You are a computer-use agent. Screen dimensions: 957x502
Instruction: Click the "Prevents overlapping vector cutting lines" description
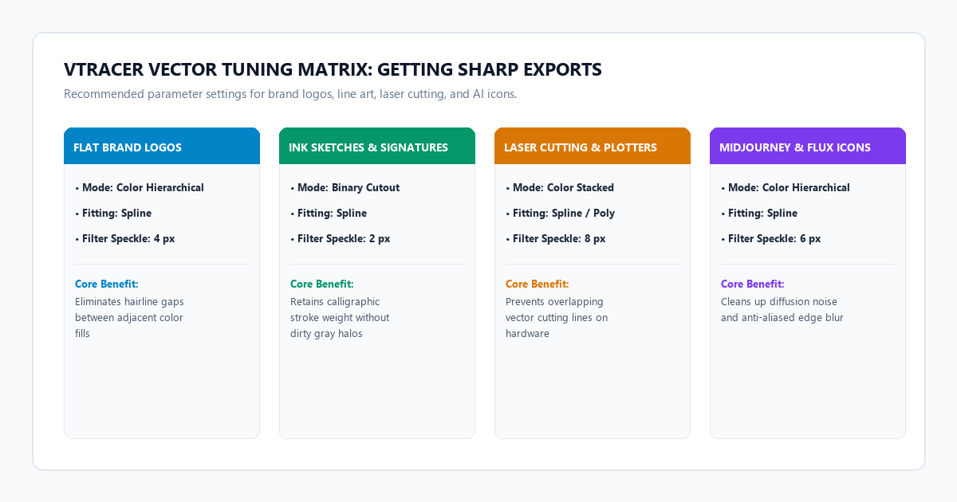557,318
